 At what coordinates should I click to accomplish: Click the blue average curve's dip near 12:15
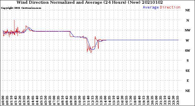coord(92,49)
